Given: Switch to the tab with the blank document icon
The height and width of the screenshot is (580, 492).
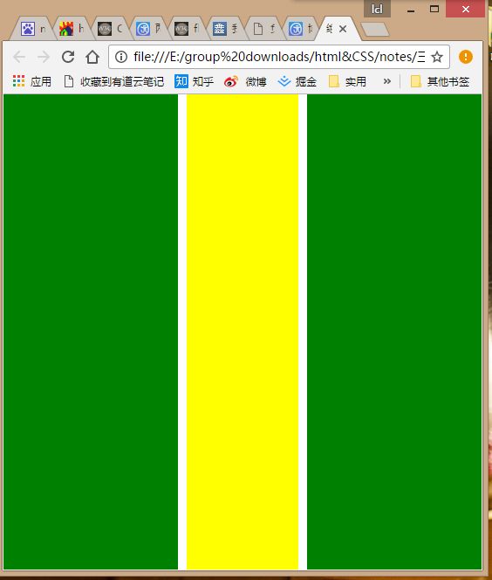Looking at the screenshot, I should point(263,29).
